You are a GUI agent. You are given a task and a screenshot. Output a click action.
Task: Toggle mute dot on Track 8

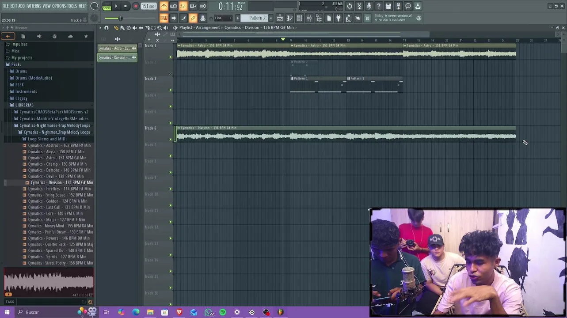coord(171,173)
